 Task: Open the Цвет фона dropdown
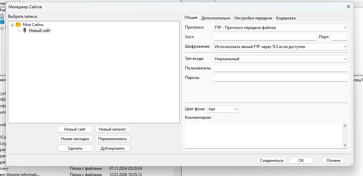coord(223,109)
